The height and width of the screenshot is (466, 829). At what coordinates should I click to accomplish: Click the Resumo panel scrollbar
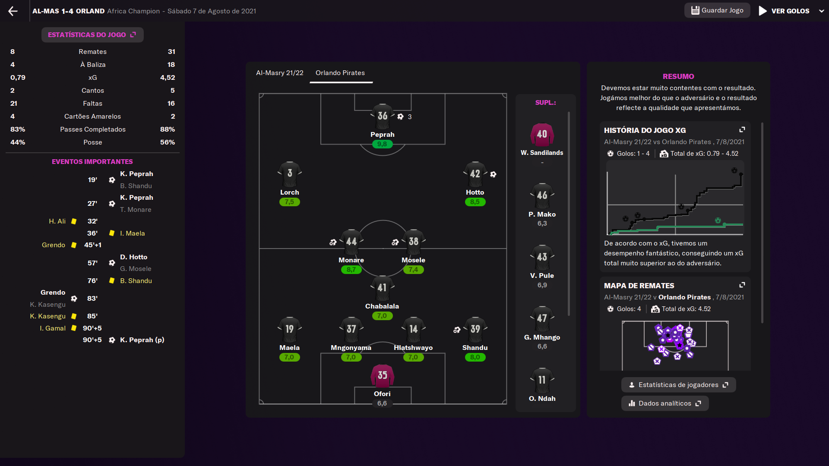point(763,223)
